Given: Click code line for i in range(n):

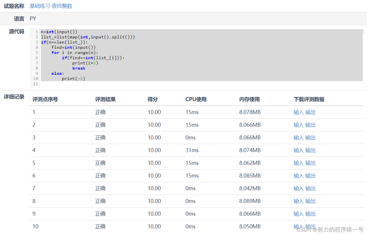Looking at the screenshot, I should 75,53.
